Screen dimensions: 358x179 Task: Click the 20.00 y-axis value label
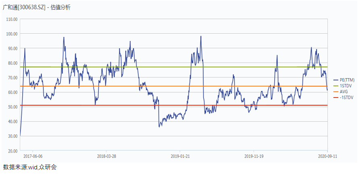point(12,151)
